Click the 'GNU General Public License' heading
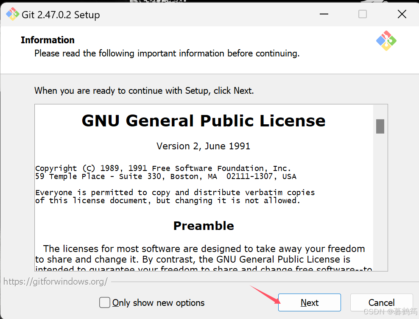419x319 pixels. point(204,120)
